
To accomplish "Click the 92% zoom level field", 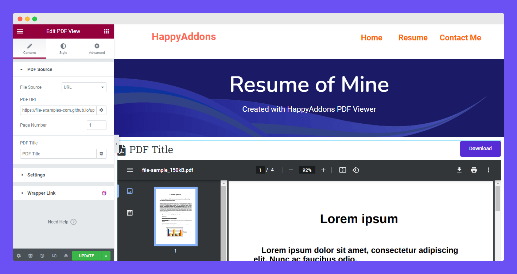I will click(307, 170).
